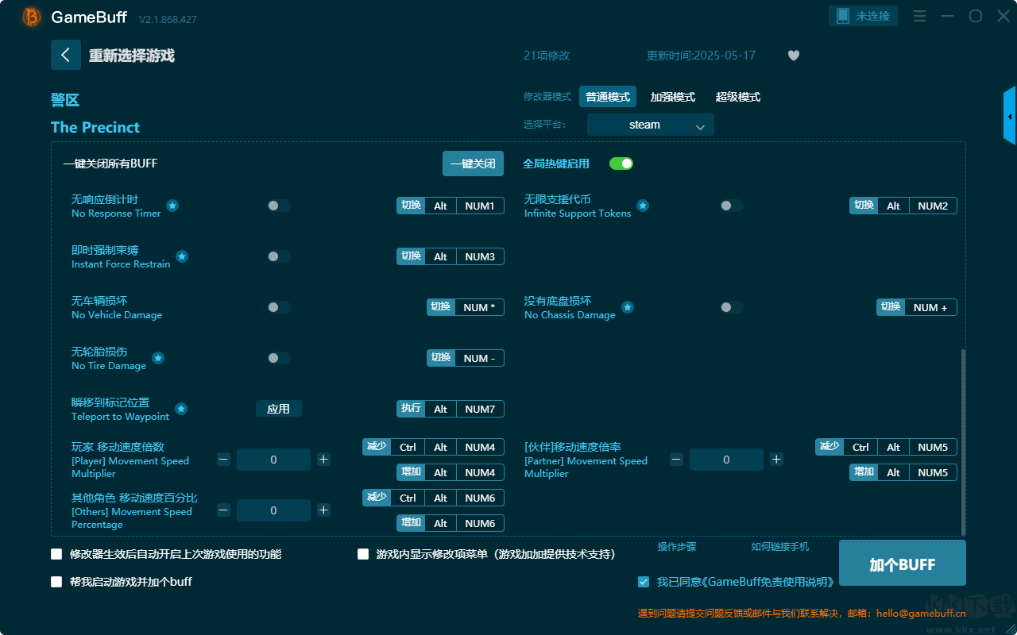Open the hamburger menu in title bar
Image resolution: width=1017 pixels, height=635 pixels.
(x=919, y=16)
